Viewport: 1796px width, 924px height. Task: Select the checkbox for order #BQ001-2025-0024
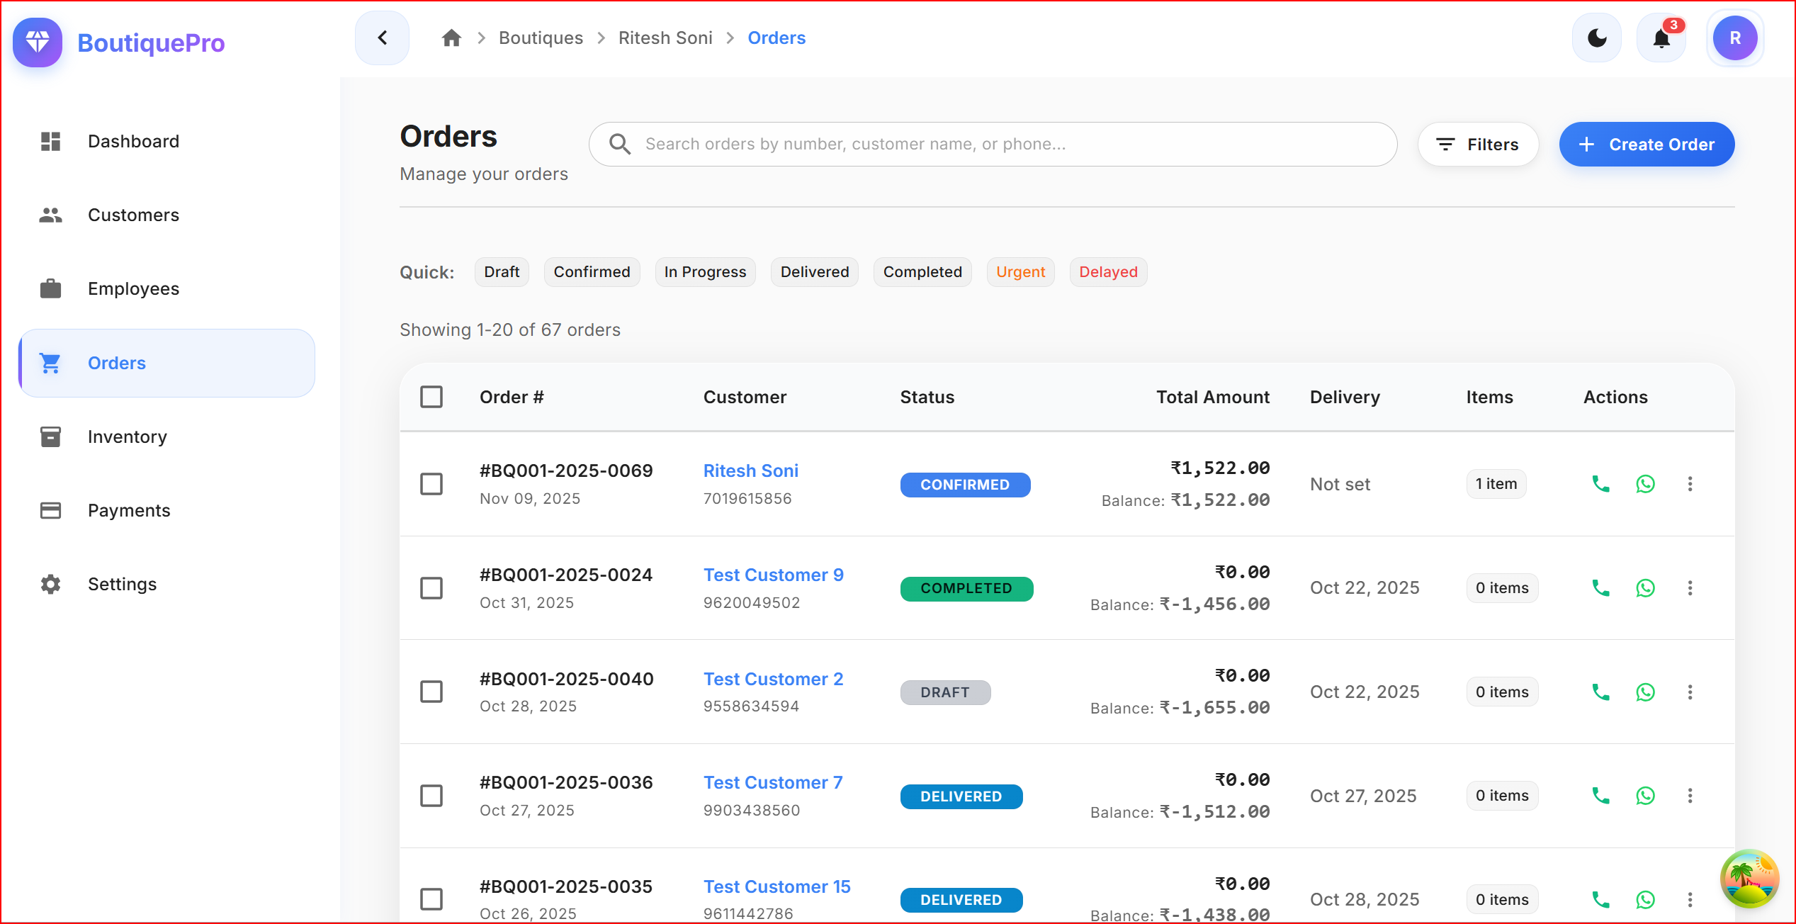coord(431,587)
